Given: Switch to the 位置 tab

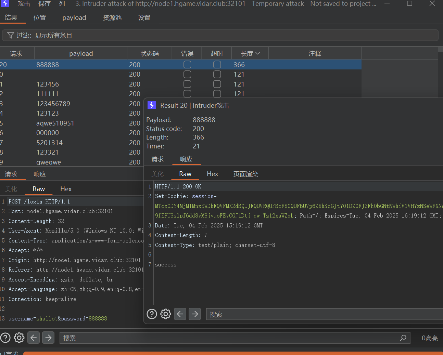Looking at the screenshot, I should 40,17.
